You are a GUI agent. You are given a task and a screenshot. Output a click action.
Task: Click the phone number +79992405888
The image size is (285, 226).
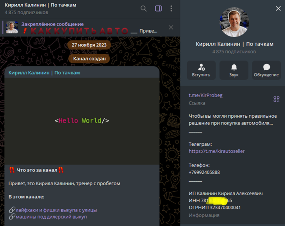click(x=204, y=172)
